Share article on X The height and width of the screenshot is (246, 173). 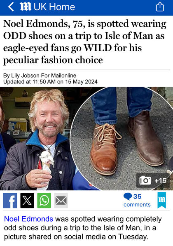(27, 201)
